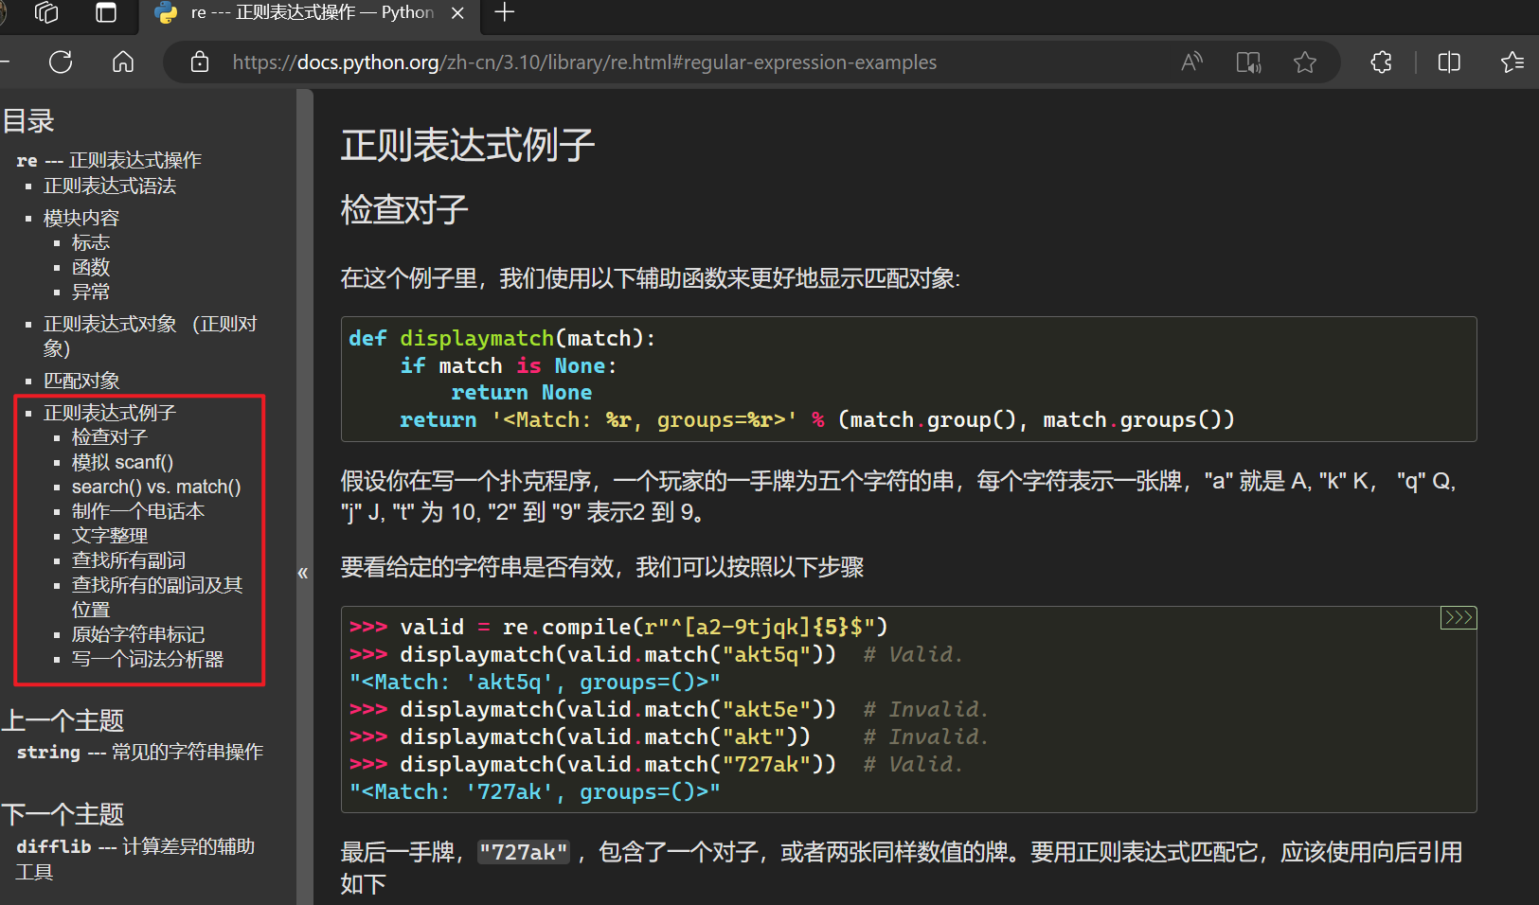This screenshot has height=905, width=1539.
Task: Click the 上一个主题 heading
Action: tap(63, 720)
